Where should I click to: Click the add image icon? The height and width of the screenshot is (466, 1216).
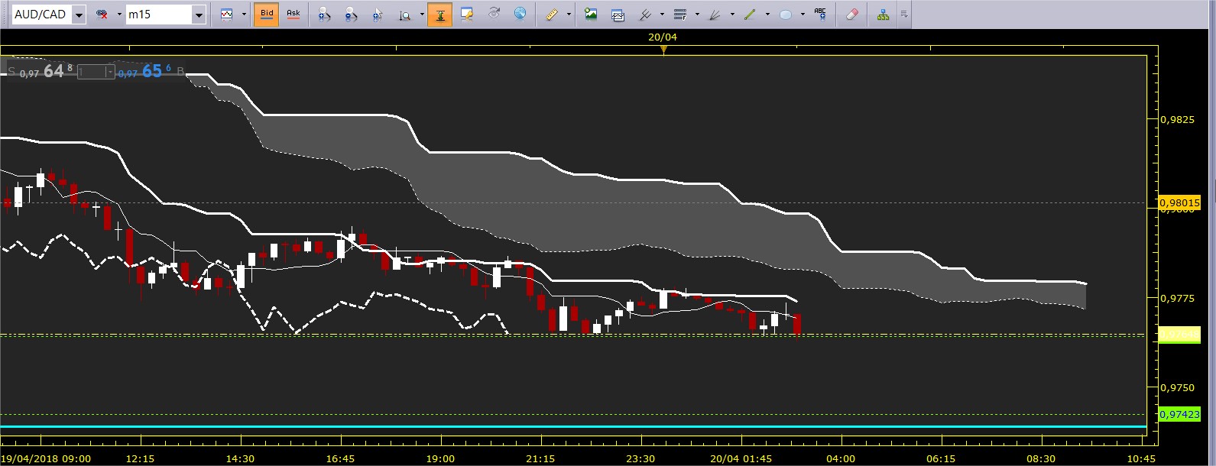click(x=591, y=14)
